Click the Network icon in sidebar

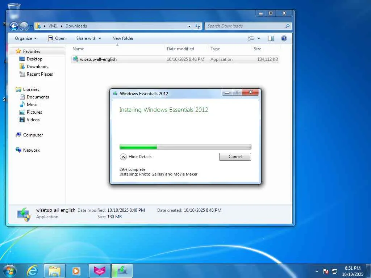tap(18, 150)
